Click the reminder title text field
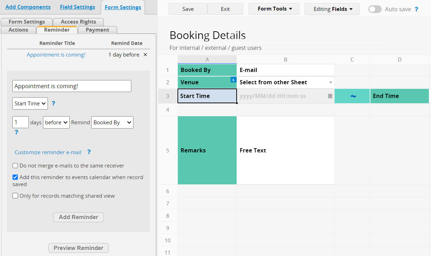This screenshot has height=256, width=431. [72, 86]
